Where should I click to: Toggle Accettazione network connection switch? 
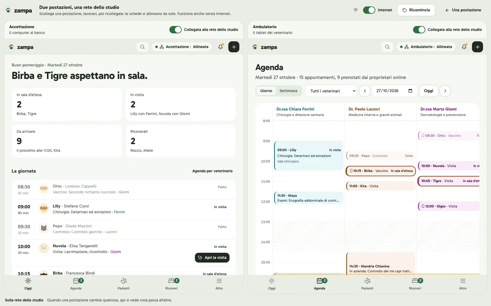(x=176, y=30)
